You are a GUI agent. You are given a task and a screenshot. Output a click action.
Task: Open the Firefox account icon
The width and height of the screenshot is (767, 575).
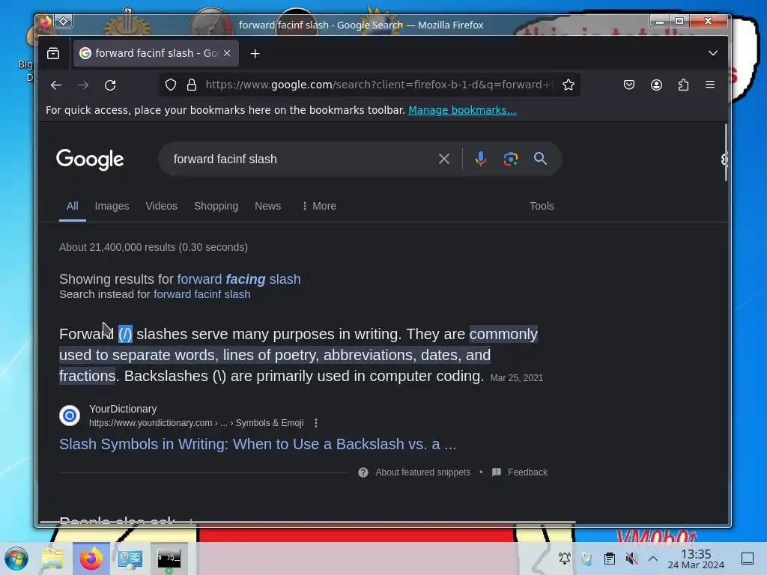(x=656, y=85)
